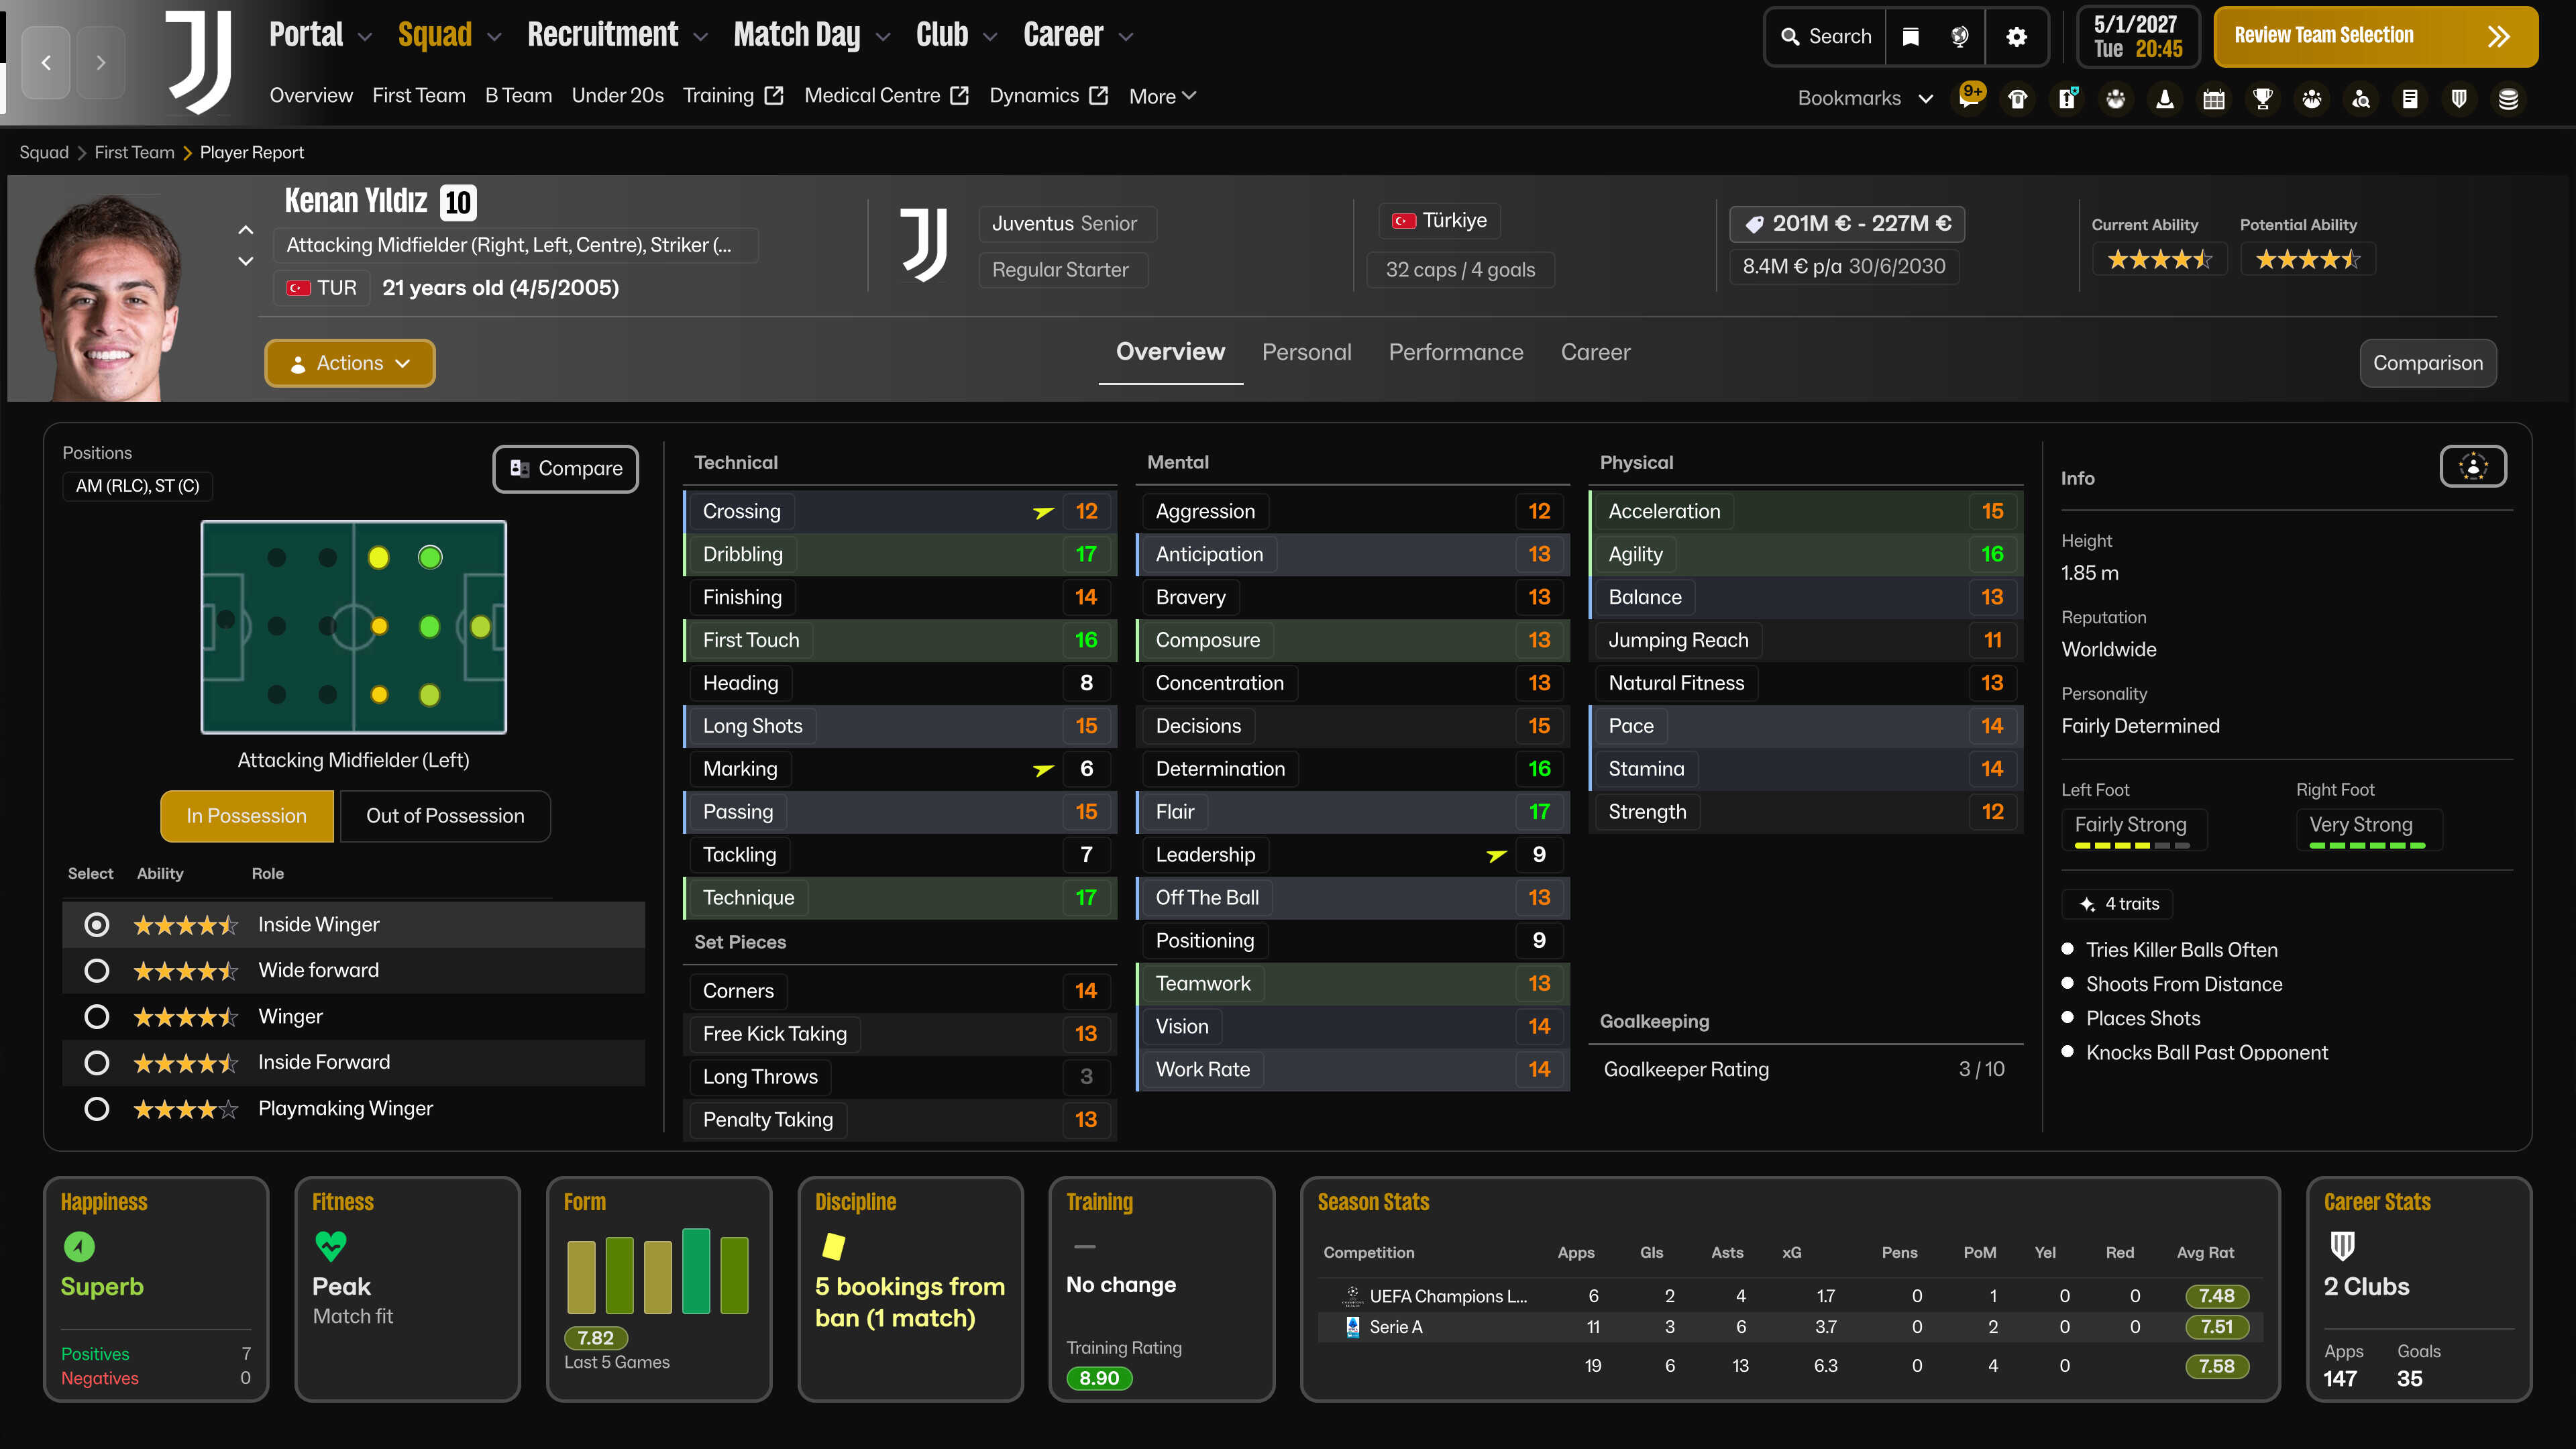Expand the Actions dropdown
Image resolution: width=2576 pixels, height=1449 pixels.
pyautogui.click(x=350, y=363)
